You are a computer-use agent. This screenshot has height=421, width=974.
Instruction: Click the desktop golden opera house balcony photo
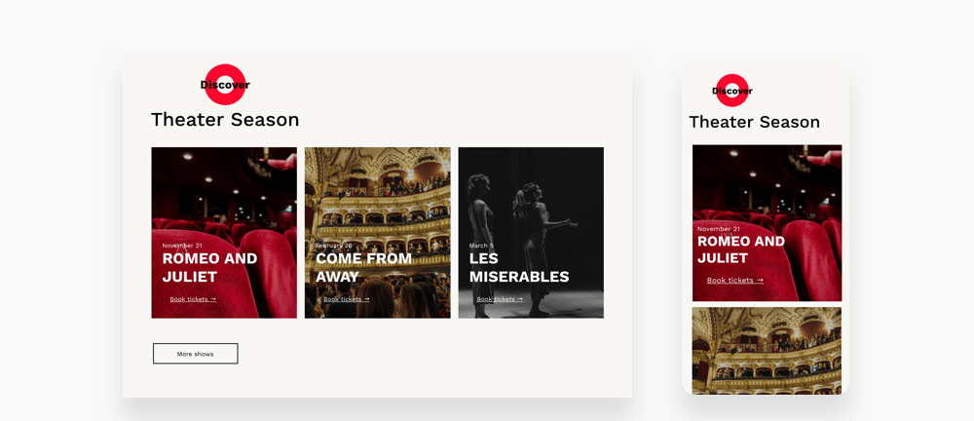(x=377, y=195)
